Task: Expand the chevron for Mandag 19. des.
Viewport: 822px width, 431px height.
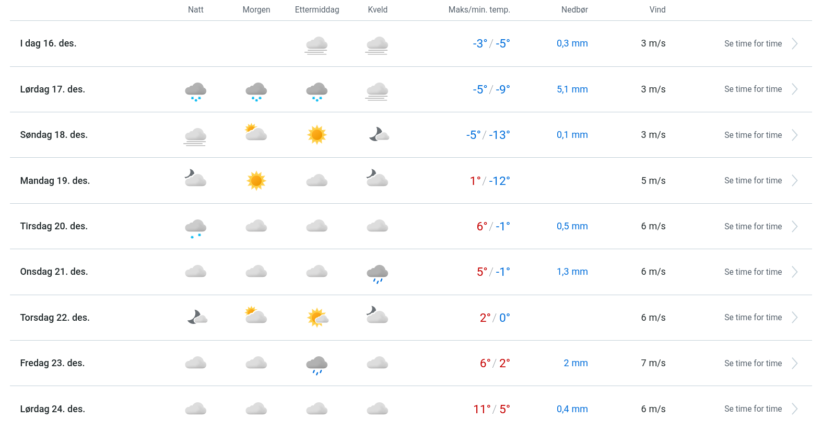Action: point(794,181)
